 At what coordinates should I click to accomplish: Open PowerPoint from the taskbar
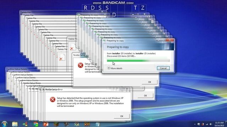[46, 124]
